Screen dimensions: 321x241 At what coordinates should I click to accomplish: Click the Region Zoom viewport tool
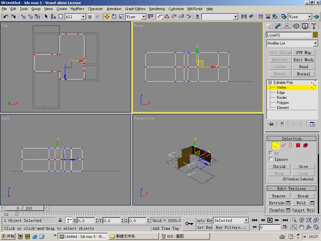[x=294, y=227]
